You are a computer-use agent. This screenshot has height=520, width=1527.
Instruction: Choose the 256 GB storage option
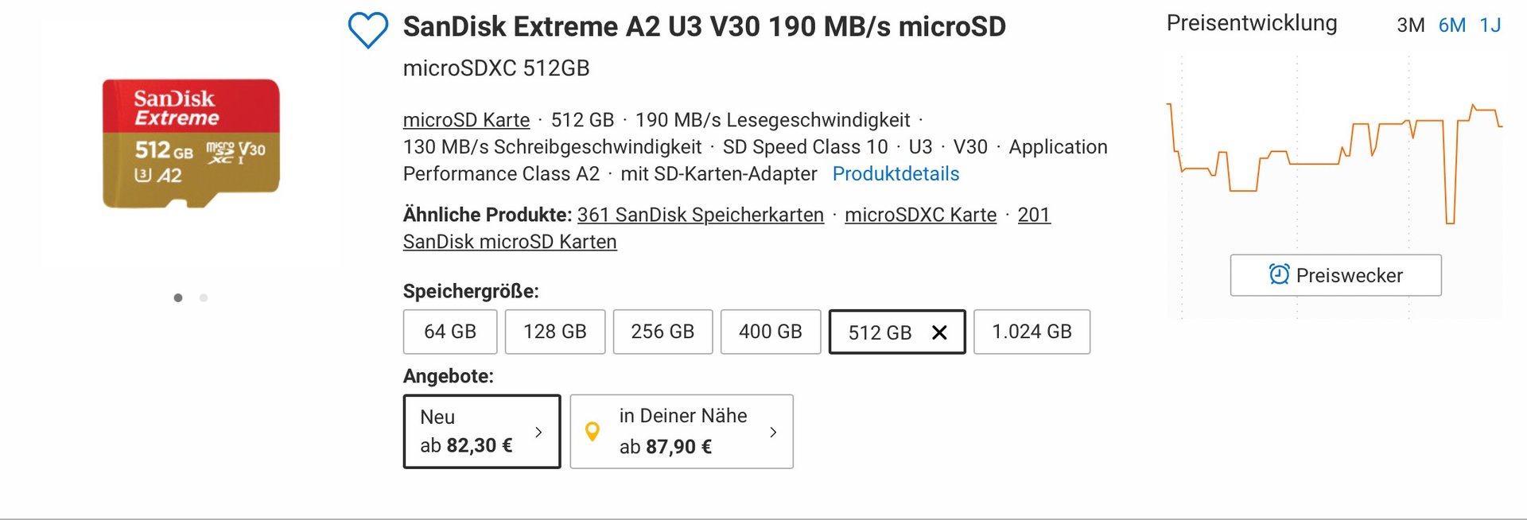[x=662, y=332]
